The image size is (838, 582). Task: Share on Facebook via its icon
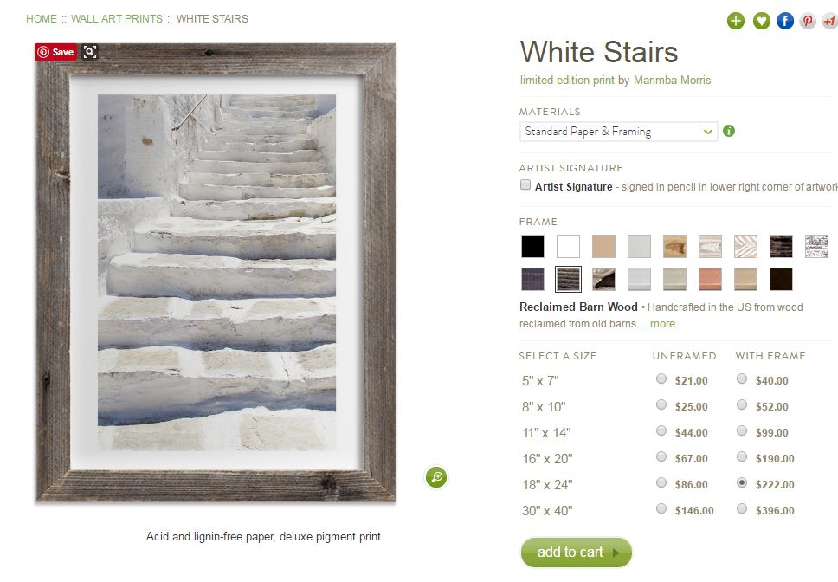pos(785,21)
